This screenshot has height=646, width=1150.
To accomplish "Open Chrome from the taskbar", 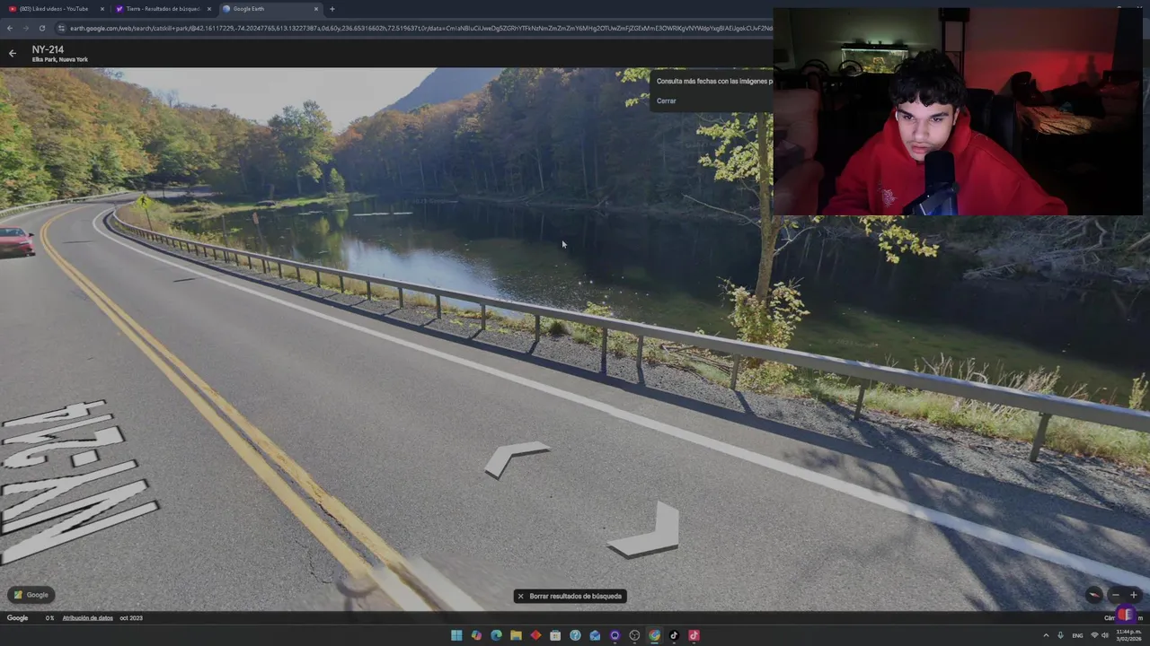I will [x=654, y=635].
